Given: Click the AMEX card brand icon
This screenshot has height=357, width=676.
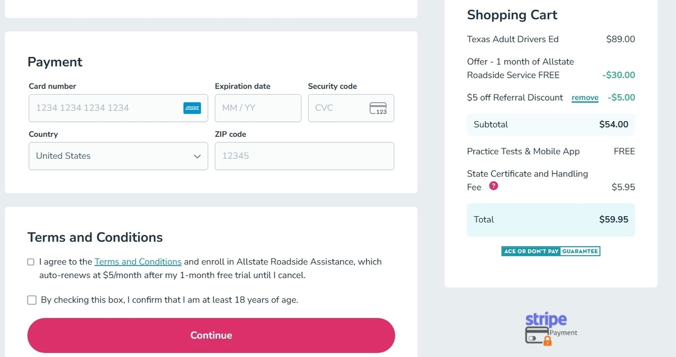Looking at the screenshot, I should pyautogui.click(x=192, y=108).
